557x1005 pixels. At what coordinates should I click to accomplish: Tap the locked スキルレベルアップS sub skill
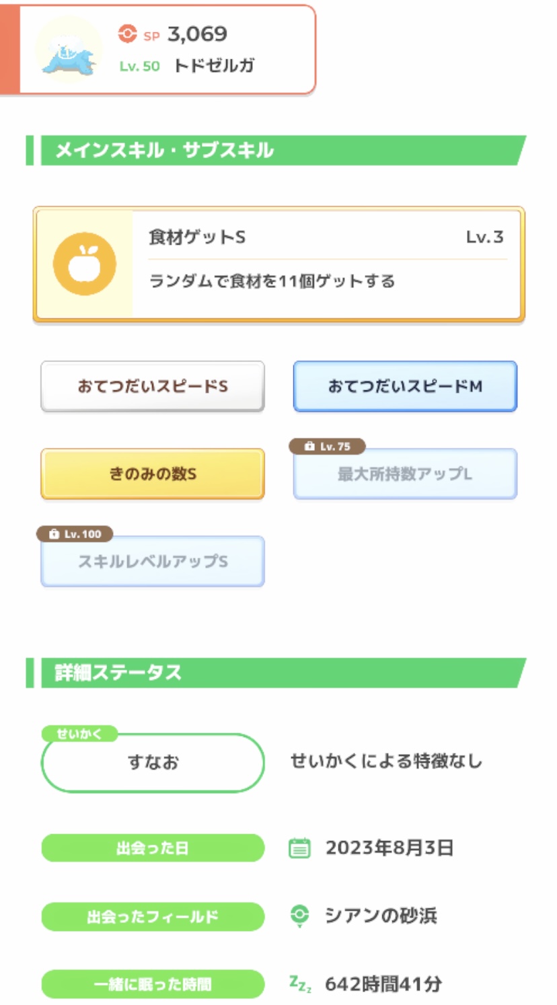coord(153,562)
